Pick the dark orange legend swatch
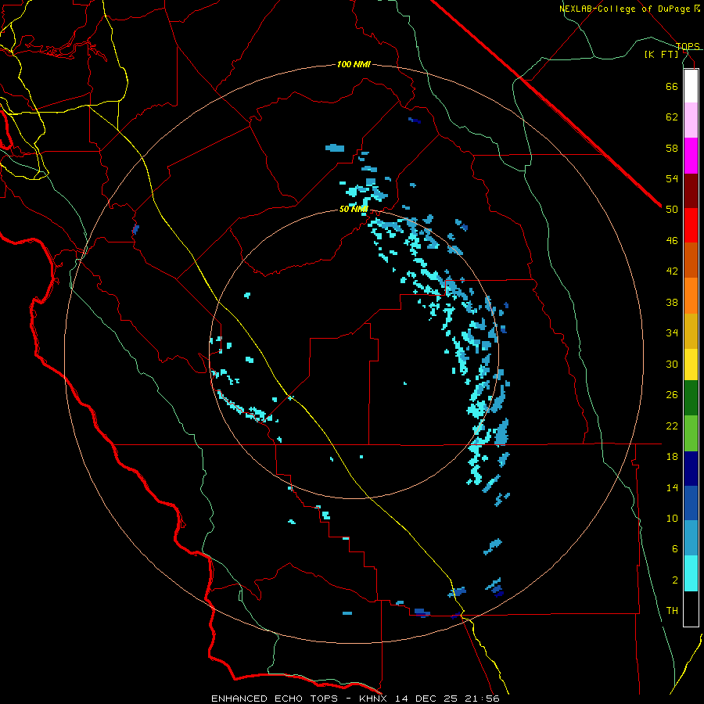 click(691, 260)
